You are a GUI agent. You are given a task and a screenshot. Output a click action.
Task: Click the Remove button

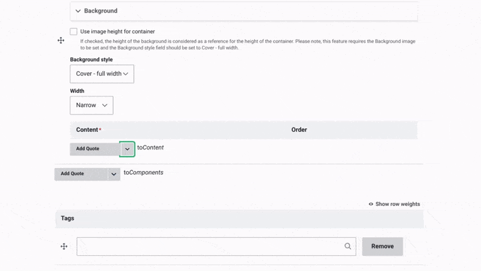[x=382, y=246]
